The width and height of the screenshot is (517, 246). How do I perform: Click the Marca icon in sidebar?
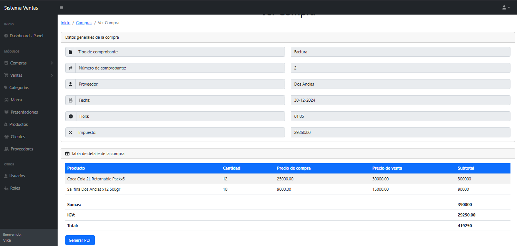coord(7,100)
